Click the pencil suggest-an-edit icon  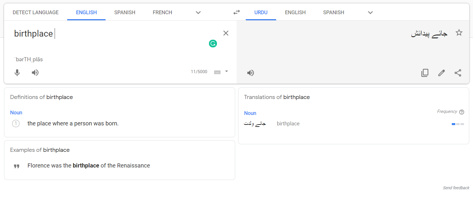click(441, 73)
